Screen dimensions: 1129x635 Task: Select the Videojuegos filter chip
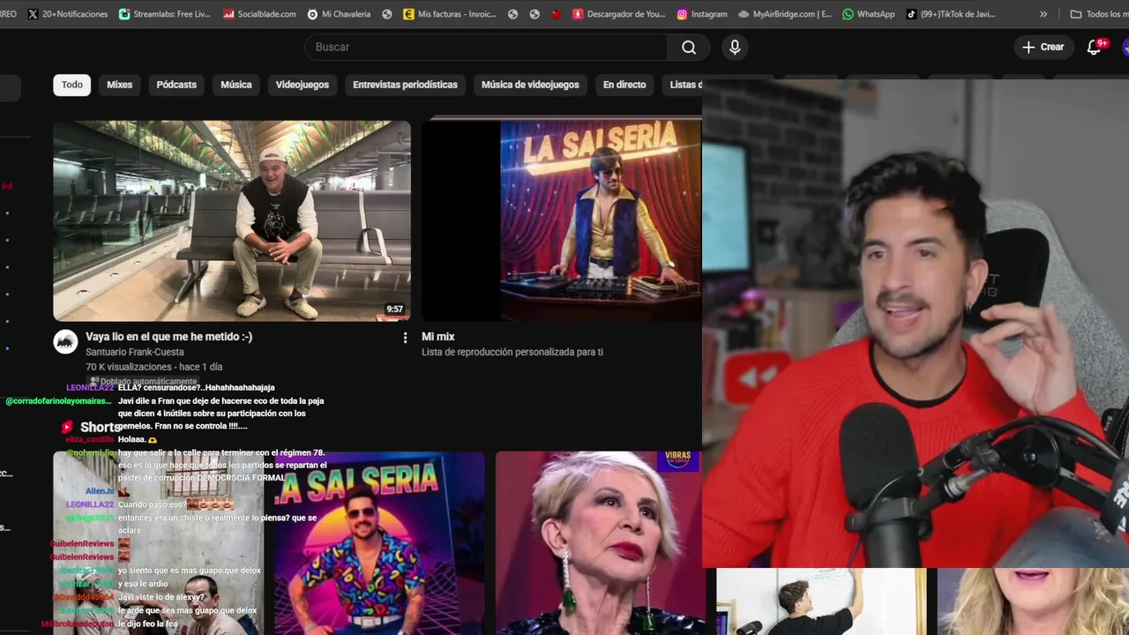(302, 85)
